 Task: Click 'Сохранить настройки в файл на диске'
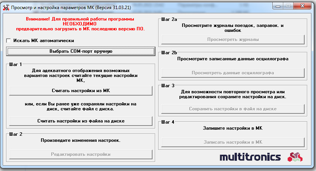pyautogui.click(x=233, y=109)
